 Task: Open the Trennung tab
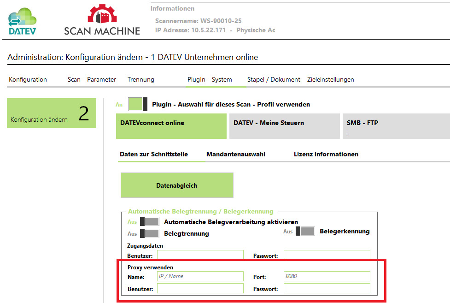pos(141,79)
